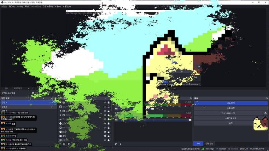The height and width of the screenshot is (151, 269).
Task: Select the audio capture source icon
Action: 60,119
